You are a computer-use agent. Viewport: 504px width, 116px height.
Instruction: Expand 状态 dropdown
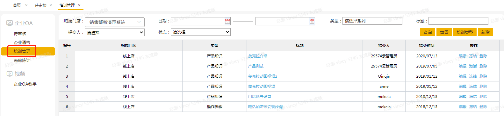click(x=201, y=32)
